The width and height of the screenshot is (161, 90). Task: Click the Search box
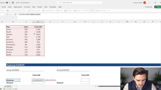coord(79,2)
